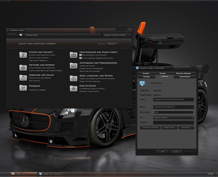Open the User Accounts people folder icon

(73, 55)
